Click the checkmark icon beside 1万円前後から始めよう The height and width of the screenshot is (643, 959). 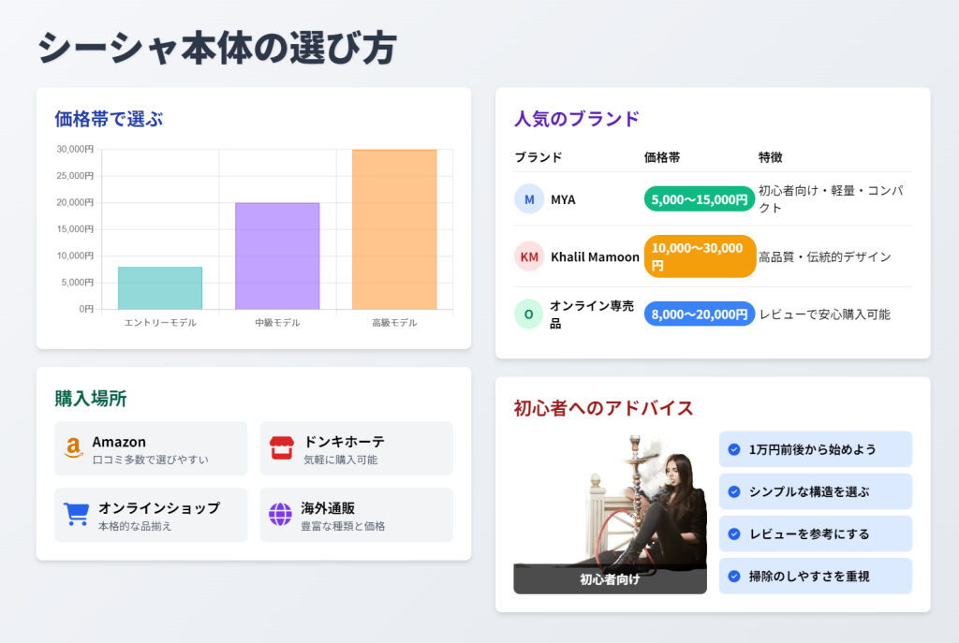(x=733, y=449)
